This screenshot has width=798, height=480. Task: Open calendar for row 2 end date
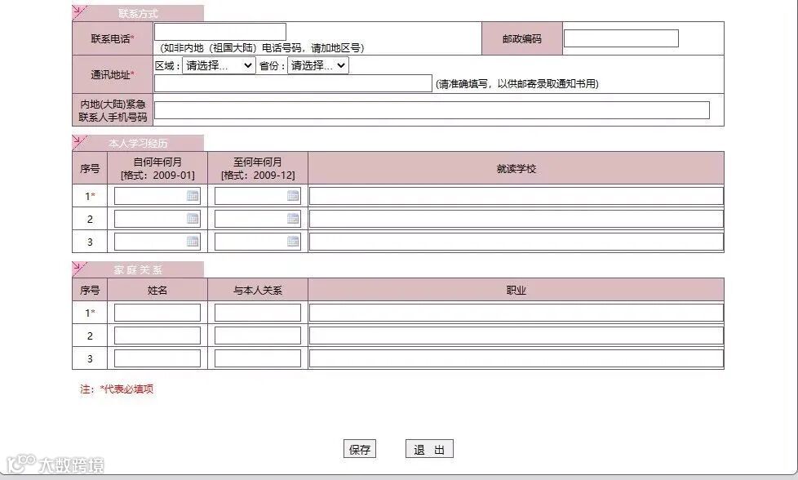click(x=293, y=219)
